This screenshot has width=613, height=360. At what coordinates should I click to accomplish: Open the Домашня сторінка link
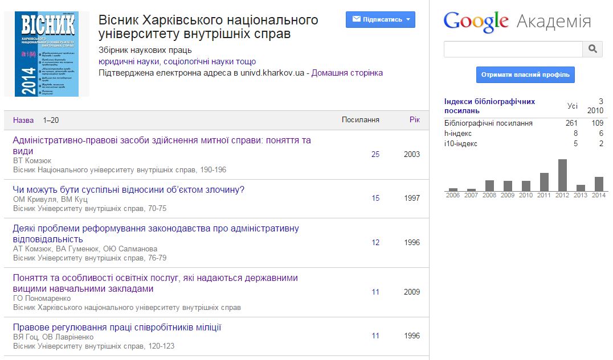tap(347, 73)
